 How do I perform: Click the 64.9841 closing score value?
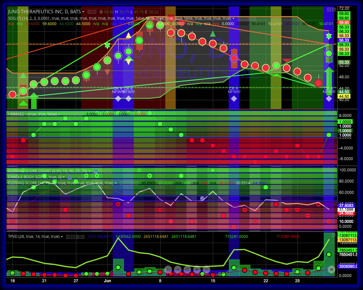260,183
